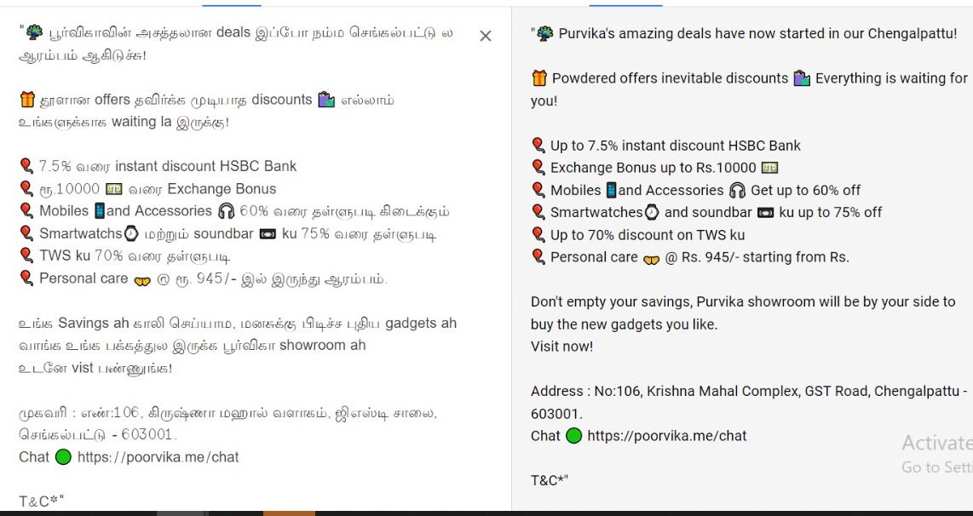Image resolution: width=973 pixels, height=516 pixels.
Task: Click green circle beside Chat in source panel
Action: tap(63, 458)
